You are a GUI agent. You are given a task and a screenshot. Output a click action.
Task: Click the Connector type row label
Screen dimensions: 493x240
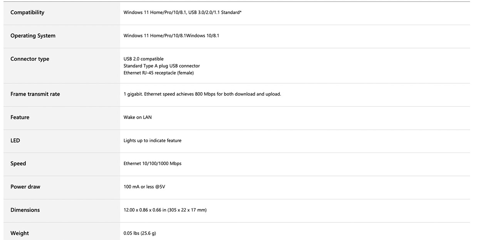[x=30, y=59]
